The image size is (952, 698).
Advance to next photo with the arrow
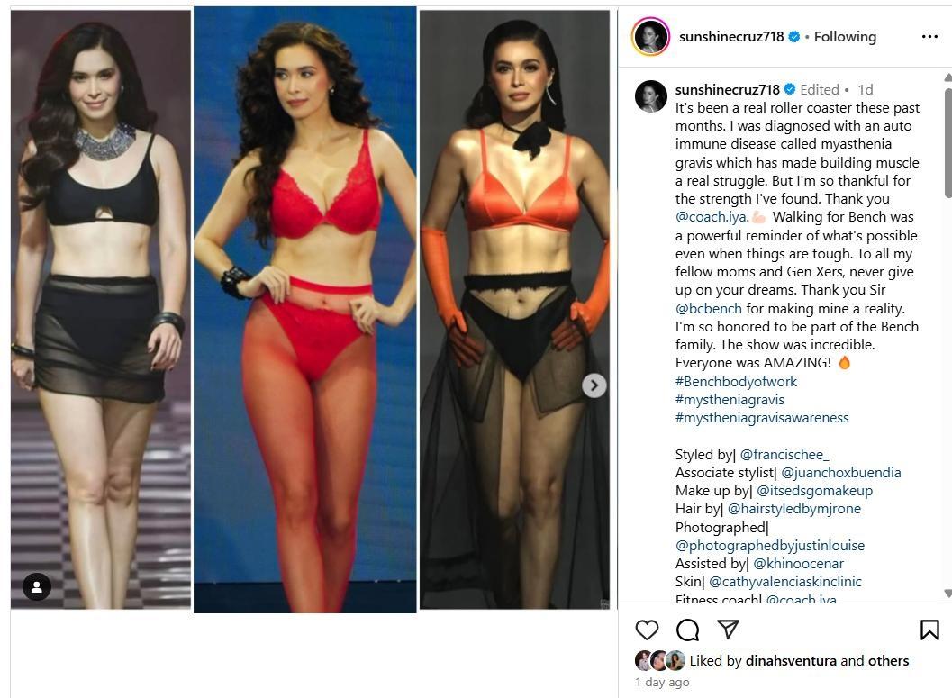pos(594,385)
